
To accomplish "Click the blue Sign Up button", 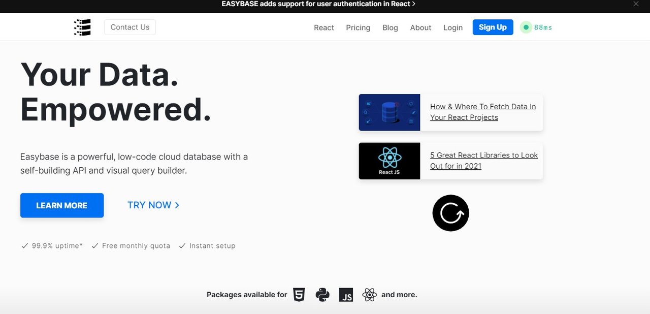I will click(493, 27).
